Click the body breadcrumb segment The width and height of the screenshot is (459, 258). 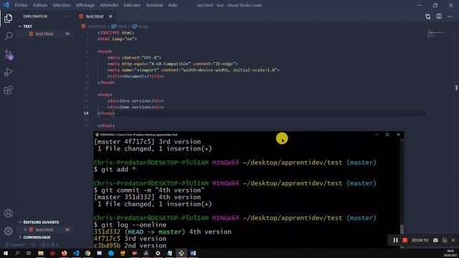click(x=141, y=27)
